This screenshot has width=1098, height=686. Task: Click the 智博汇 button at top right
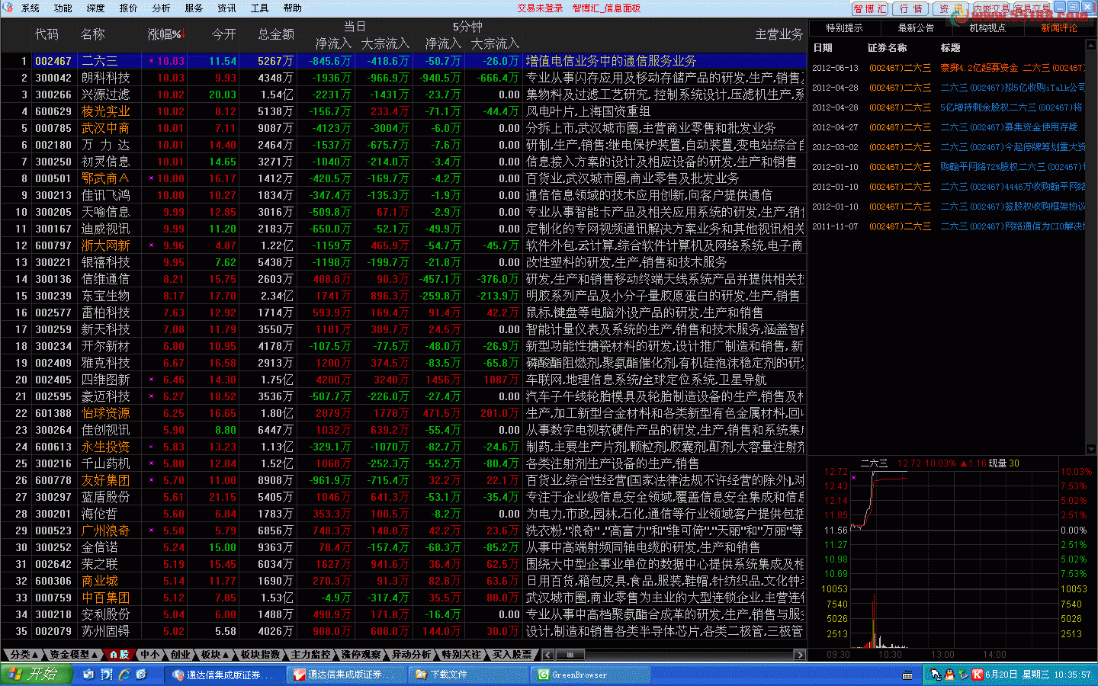(871, 9)
